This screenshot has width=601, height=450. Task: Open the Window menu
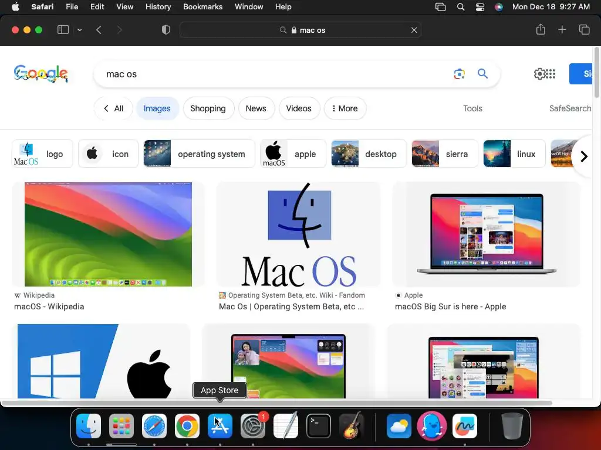pos(249,7)
